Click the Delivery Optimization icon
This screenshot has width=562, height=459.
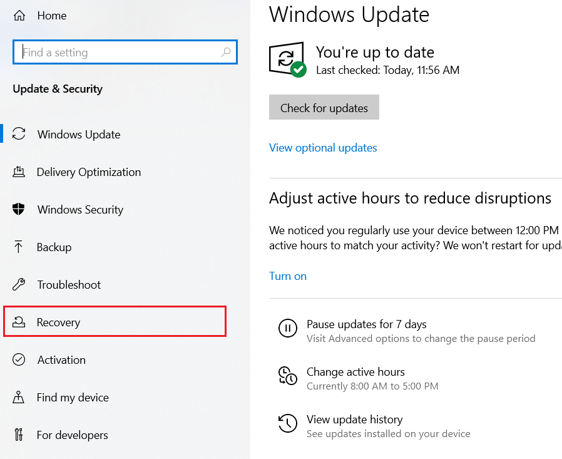(19, 172)
